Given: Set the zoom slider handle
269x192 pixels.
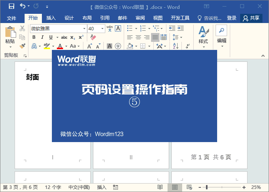Looking at the screenshot, I should click(x=207, y=187).
